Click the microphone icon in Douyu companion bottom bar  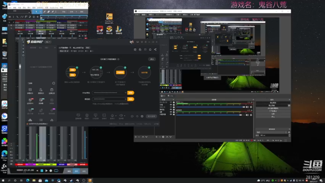[x=112, y=115]
